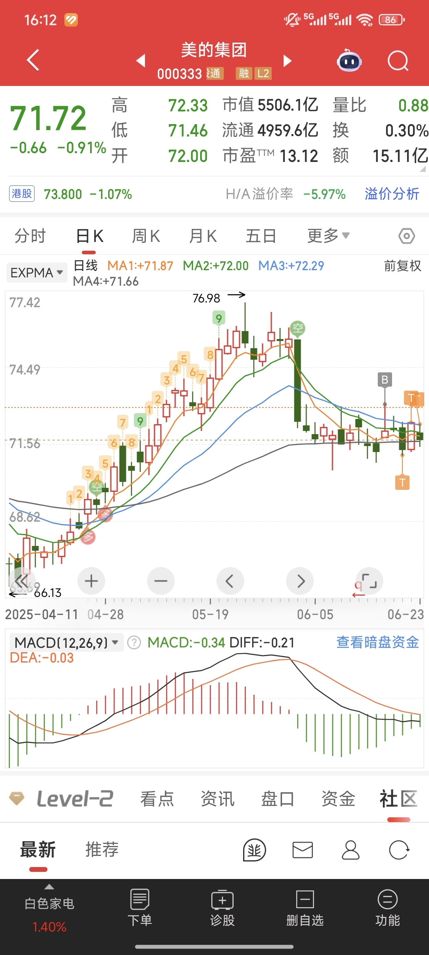
Task: Jump to earliest data with double-chevron
Action: [22, 581]
